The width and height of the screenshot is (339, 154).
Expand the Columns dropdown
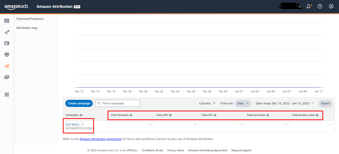click(x=207, y=103)
